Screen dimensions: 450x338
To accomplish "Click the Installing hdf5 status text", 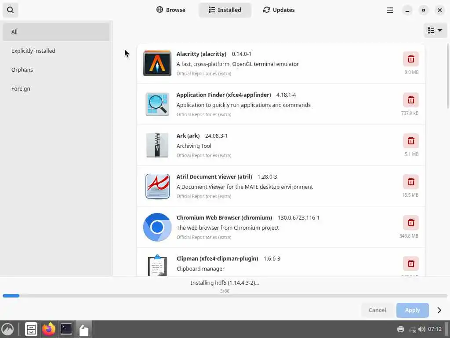I will tap(225, 283).
